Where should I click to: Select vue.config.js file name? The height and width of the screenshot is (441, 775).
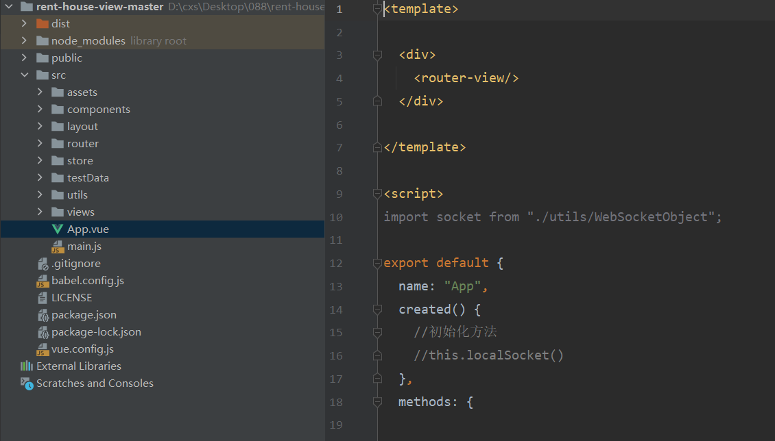[x=82, y=349]
